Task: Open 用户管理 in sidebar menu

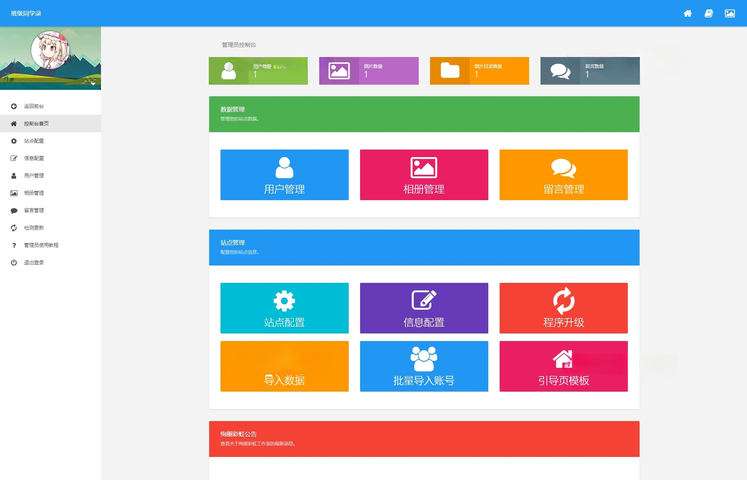Action: (50, 176)
